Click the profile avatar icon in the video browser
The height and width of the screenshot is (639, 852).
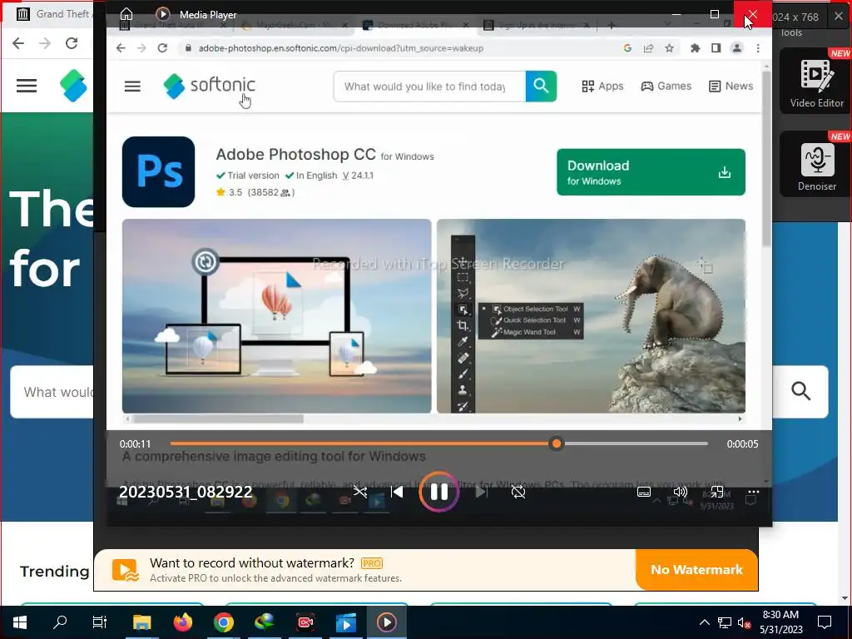pos(737,47)
